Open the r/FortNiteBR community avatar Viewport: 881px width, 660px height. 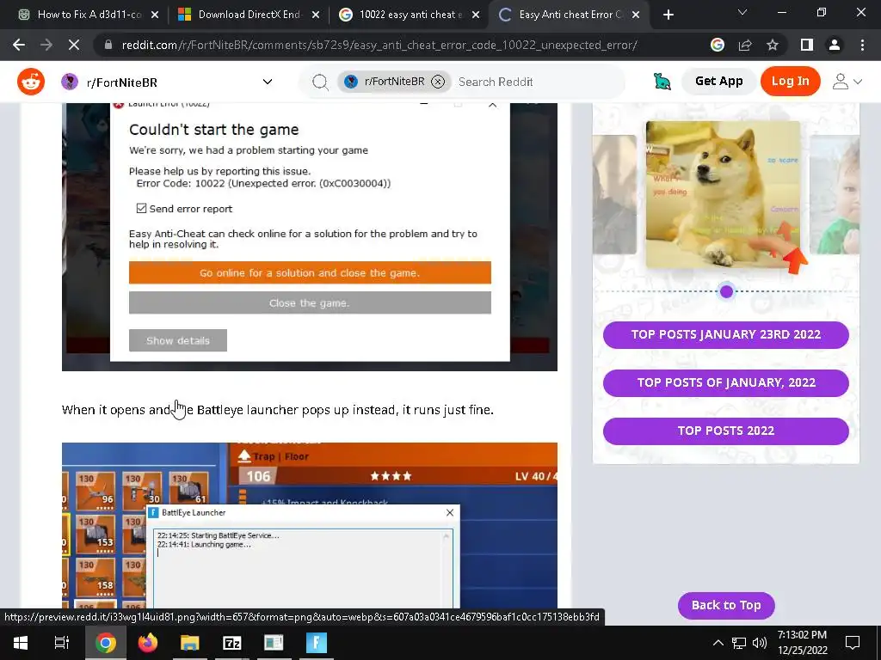70,82
